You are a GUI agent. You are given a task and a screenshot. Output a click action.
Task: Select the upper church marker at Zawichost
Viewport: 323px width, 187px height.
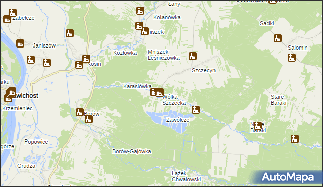12,91
